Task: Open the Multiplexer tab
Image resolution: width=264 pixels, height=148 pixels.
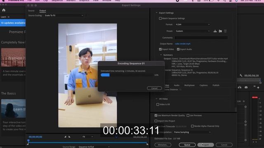Action: coord(189,85)
